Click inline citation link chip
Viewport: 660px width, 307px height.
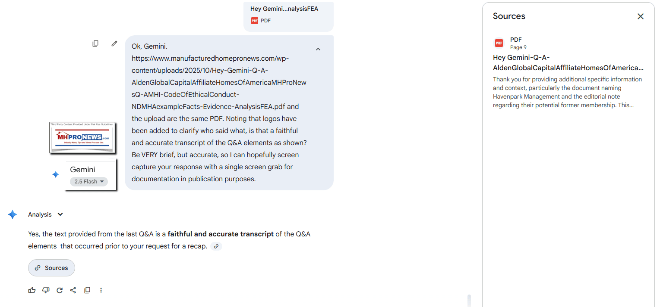pos(216,246)
